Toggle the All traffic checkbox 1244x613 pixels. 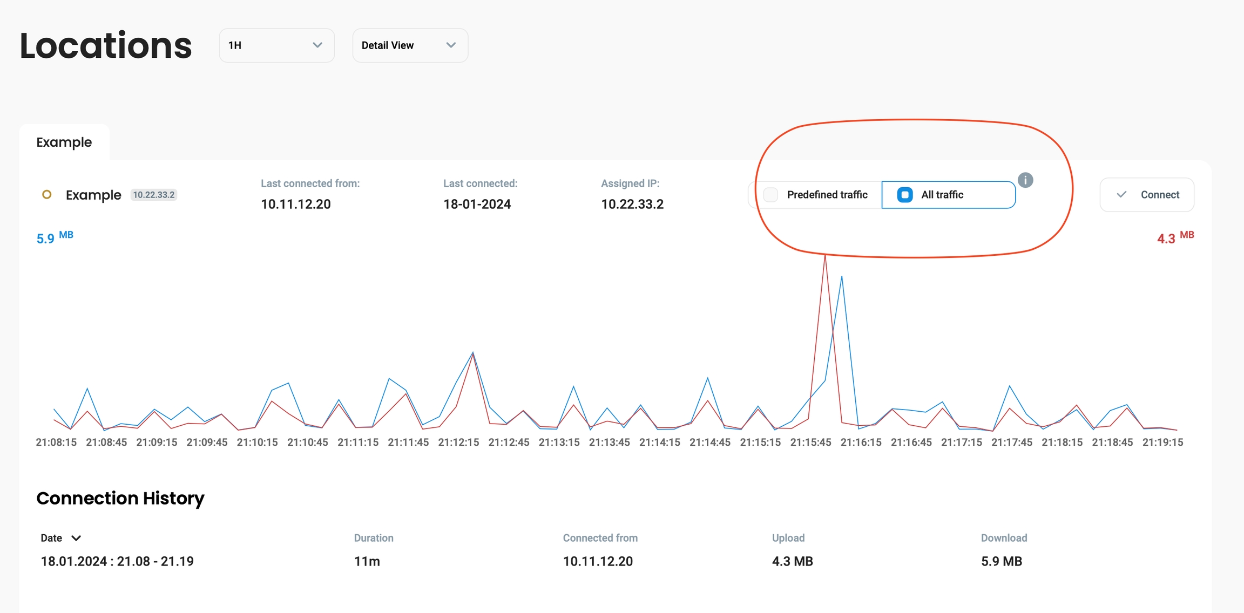(x=904, y=195)
